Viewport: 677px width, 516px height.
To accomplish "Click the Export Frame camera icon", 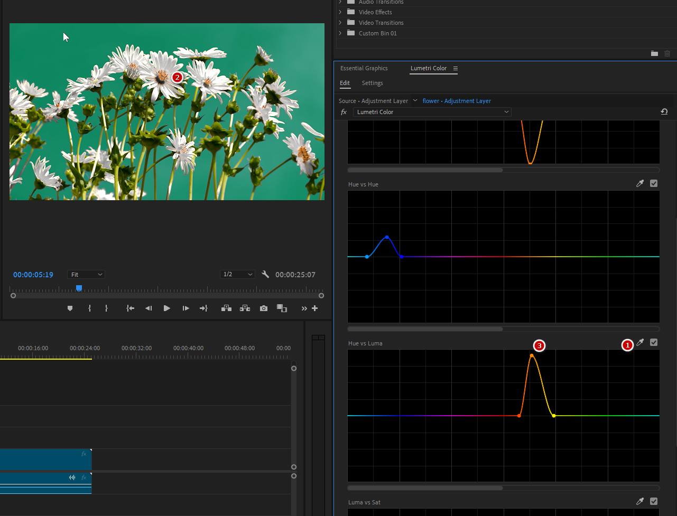I will 264,308.
